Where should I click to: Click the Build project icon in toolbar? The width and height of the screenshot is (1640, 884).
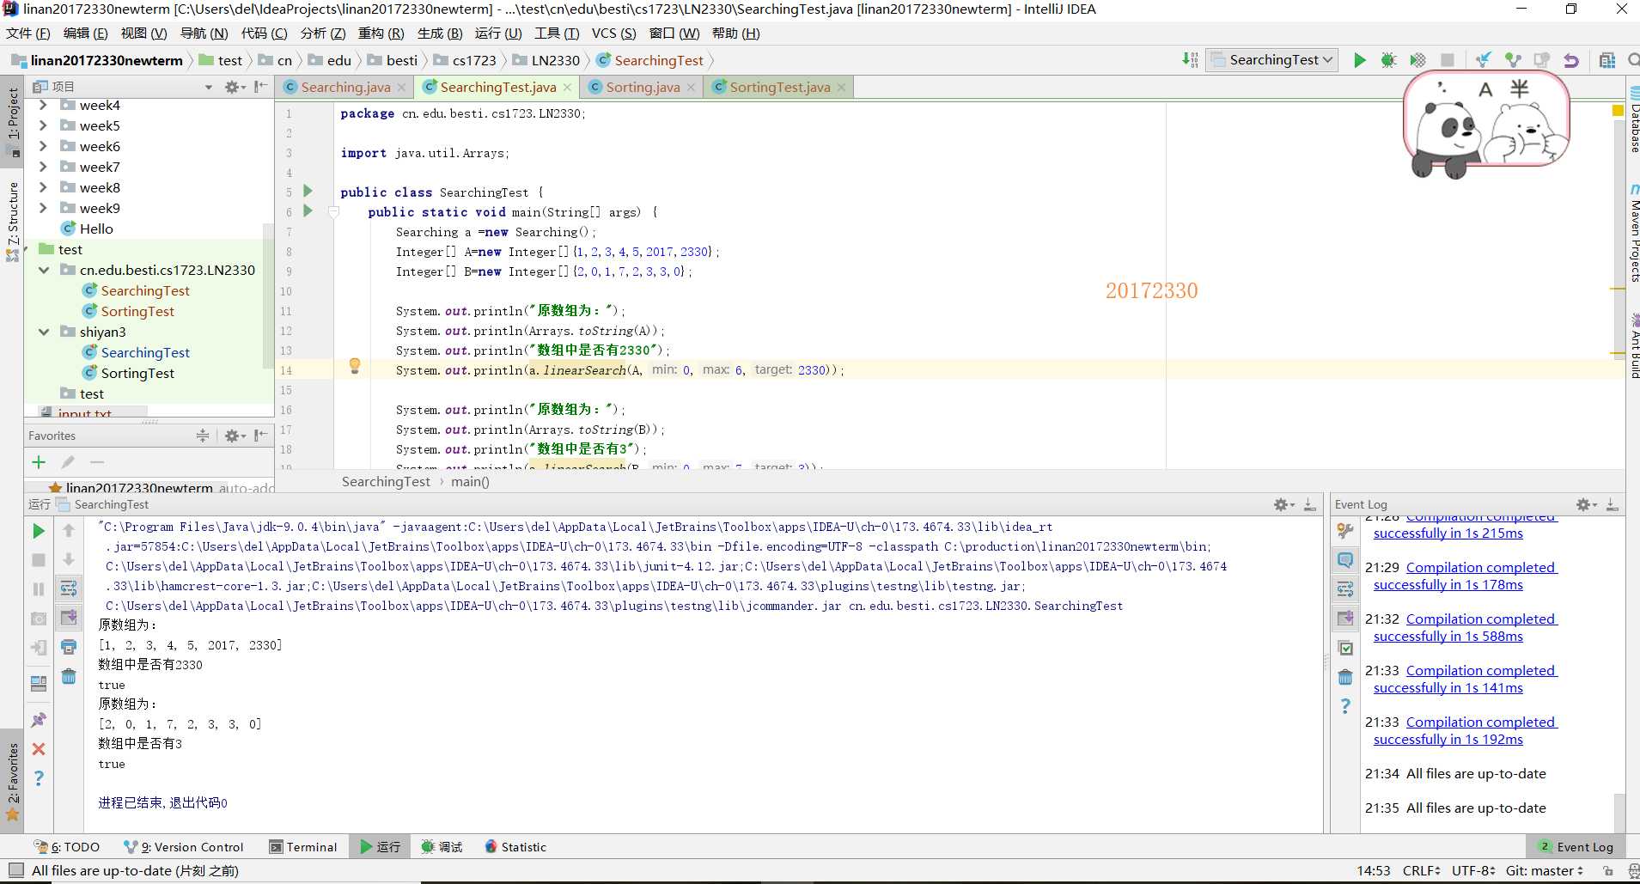click(1190, 60)
